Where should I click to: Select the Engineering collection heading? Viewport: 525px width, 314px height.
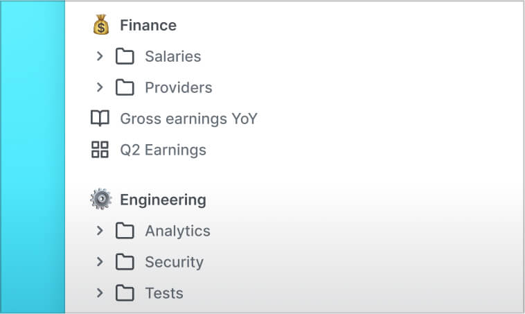coord(163,200)
